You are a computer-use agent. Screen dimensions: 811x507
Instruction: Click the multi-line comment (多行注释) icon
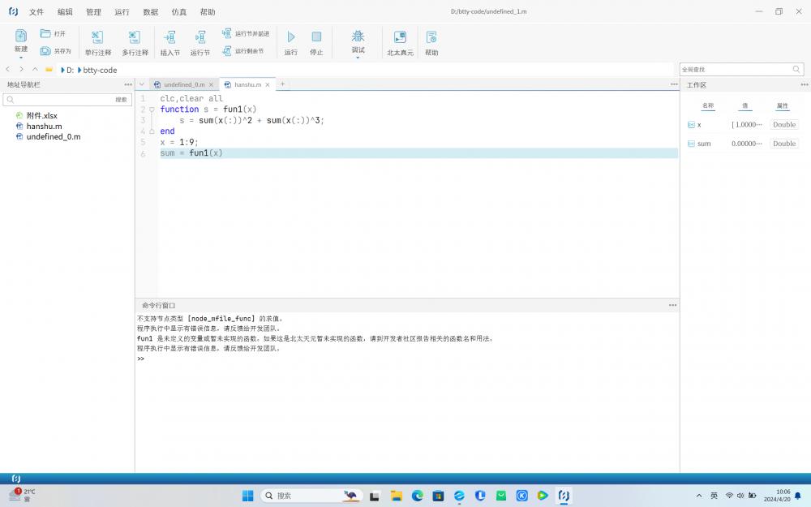click(135, 37)
